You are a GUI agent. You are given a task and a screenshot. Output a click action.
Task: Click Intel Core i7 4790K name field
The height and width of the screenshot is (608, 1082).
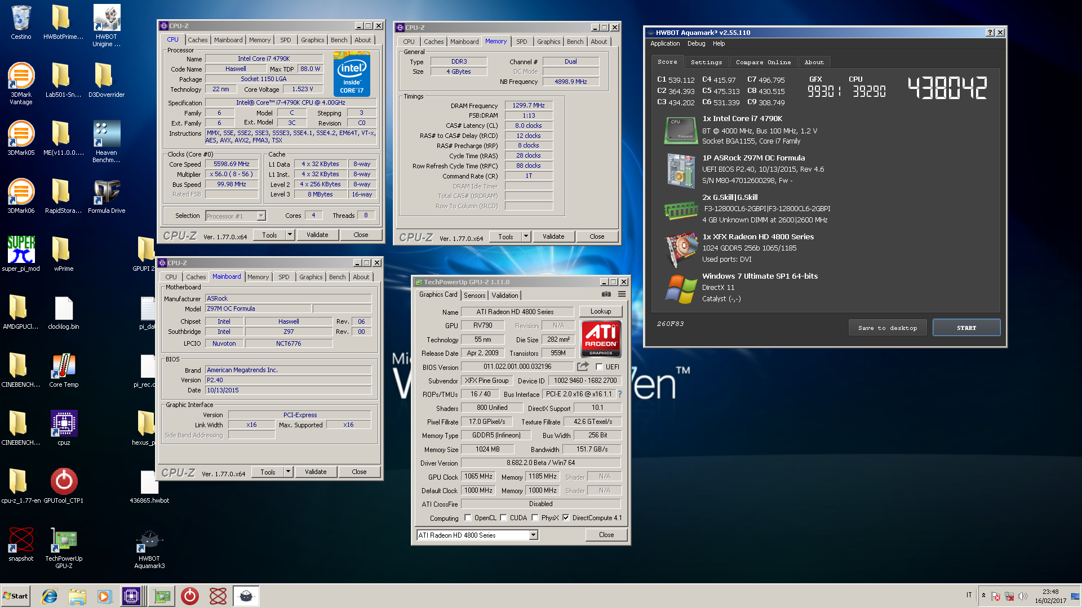[264, 59]
